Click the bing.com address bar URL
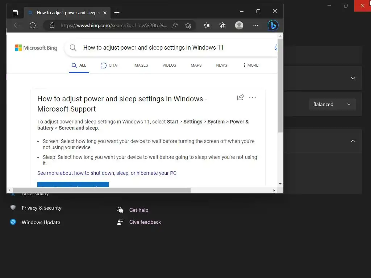Viewport: 371px width, 278px height. 114,25
